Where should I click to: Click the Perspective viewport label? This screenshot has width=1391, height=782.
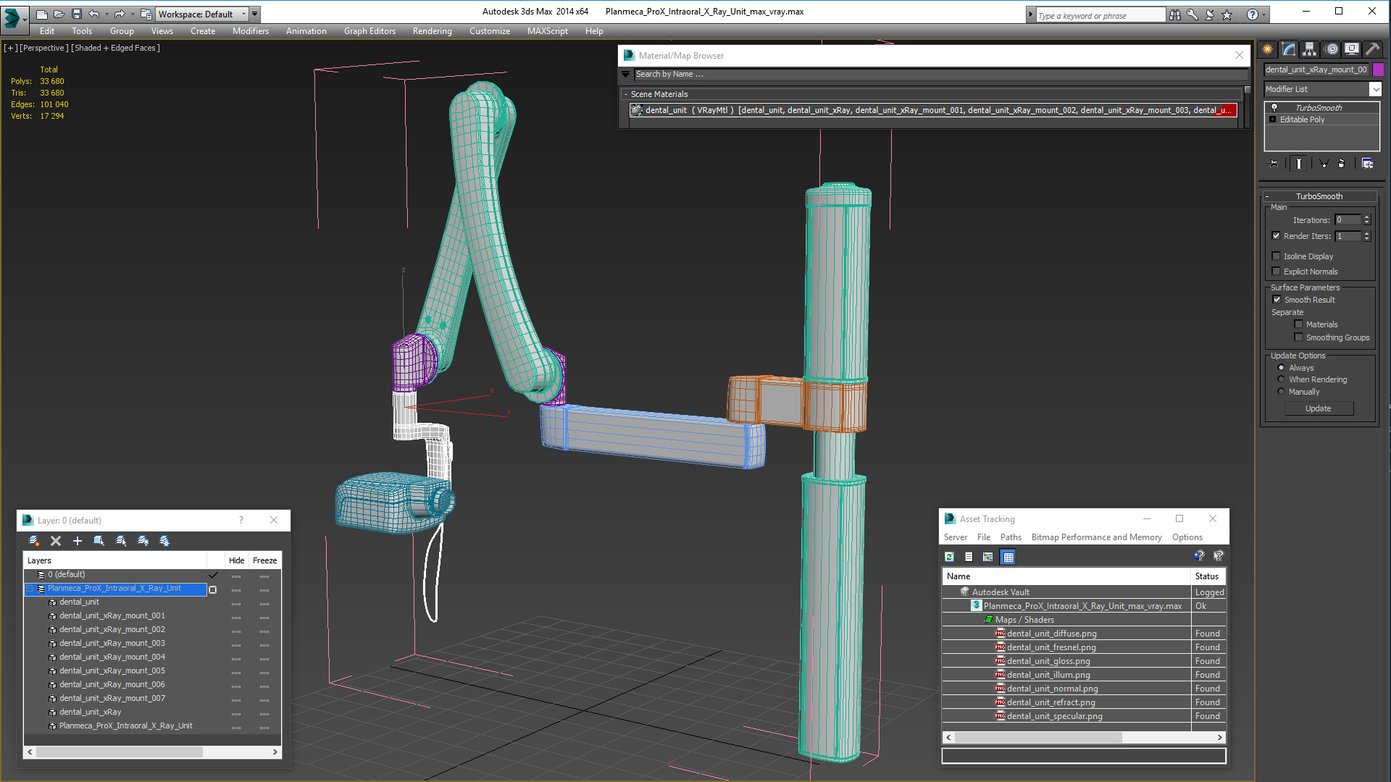pos(43,48)
